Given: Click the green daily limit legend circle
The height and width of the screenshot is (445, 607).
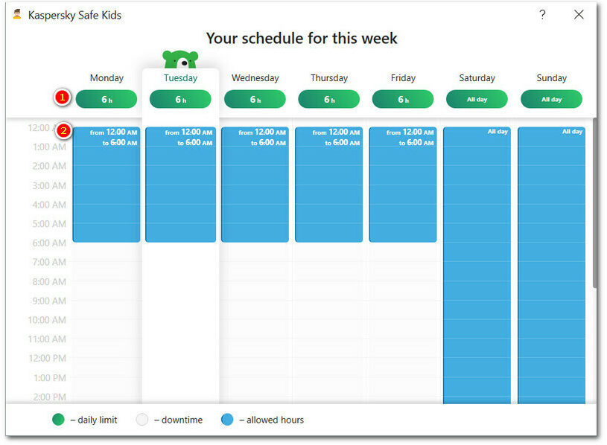Looking at the screenshot, I should tap(59, 420).
